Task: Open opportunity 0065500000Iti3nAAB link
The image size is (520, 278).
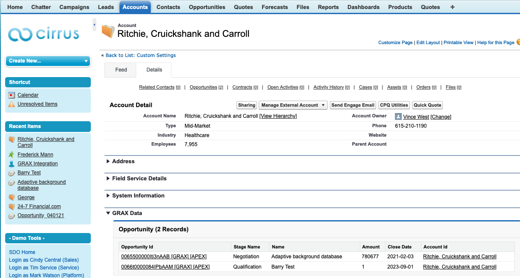Action: 146,257
